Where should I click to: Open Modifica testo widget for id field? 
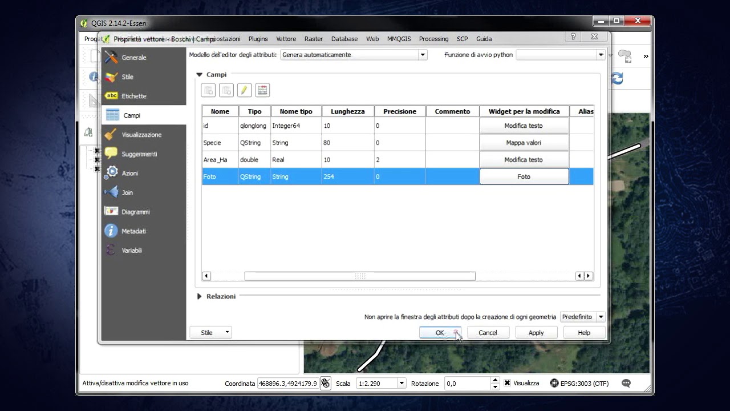point(524,126)
